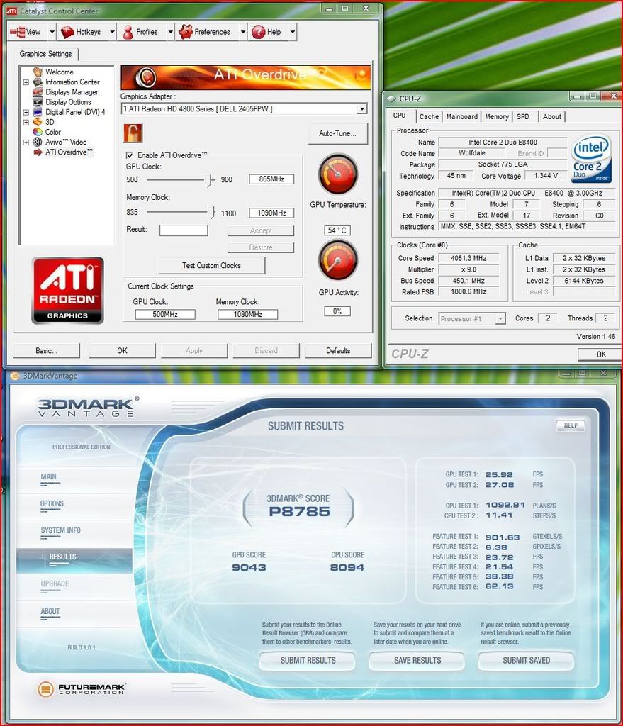Click the GPU Clock slider handle
This screenshot has height=726, width=623.
click(211, 180)
